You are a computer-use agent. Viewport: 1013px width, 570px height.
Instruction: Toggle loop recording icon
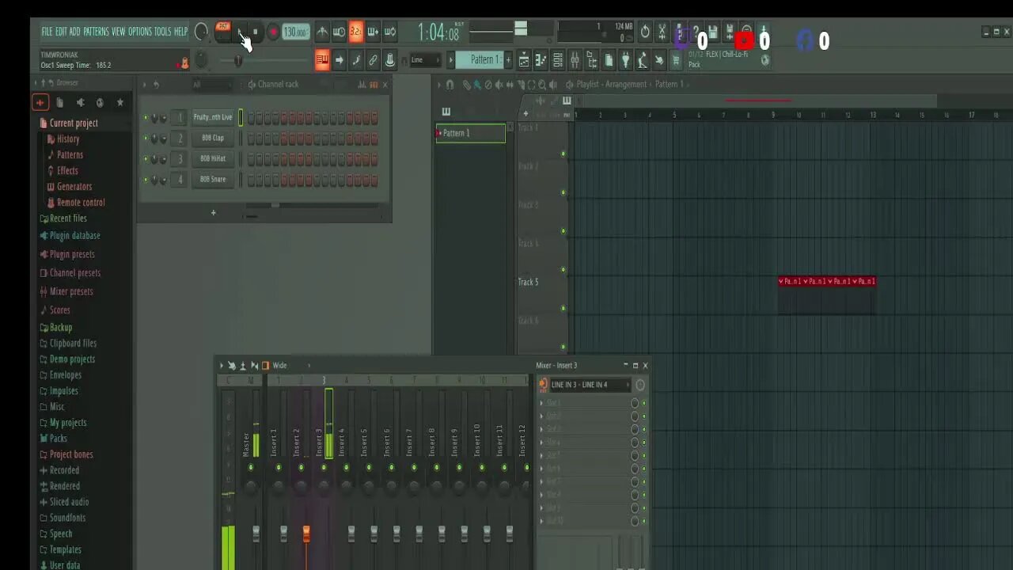(x=389, y=32)
